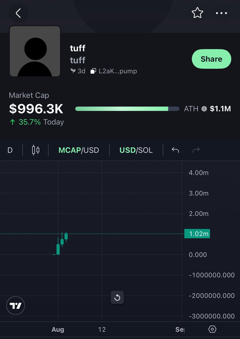
Task: Open TradingView logo link
Action: click(16, 306)
